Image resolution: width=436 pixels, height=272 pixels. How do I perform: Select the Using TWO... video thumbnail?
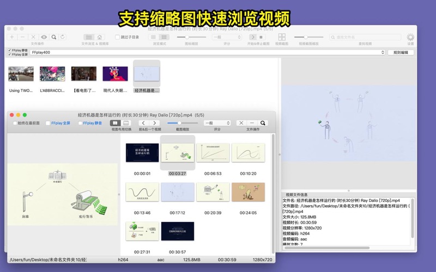point(21,74)
